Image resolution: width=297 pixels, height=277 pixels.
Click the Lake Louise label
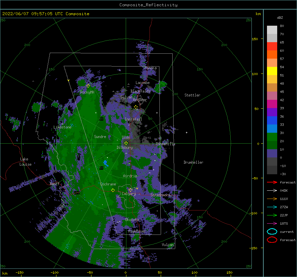click(x=25, y=162)
